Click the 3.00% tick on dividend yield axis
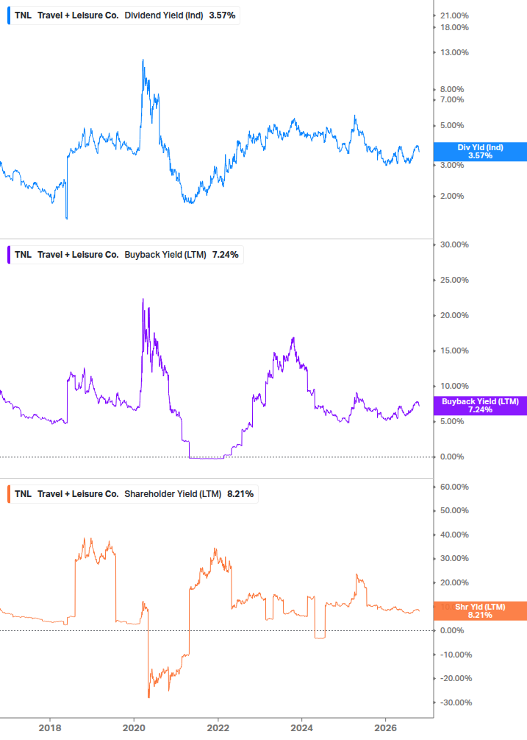The height and width of the screenshot is (740, 527). (452, 165)
